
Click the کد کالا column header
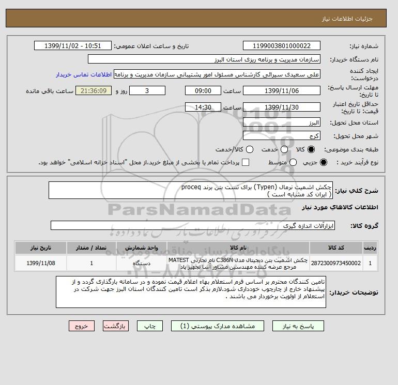tap(336, 248)
